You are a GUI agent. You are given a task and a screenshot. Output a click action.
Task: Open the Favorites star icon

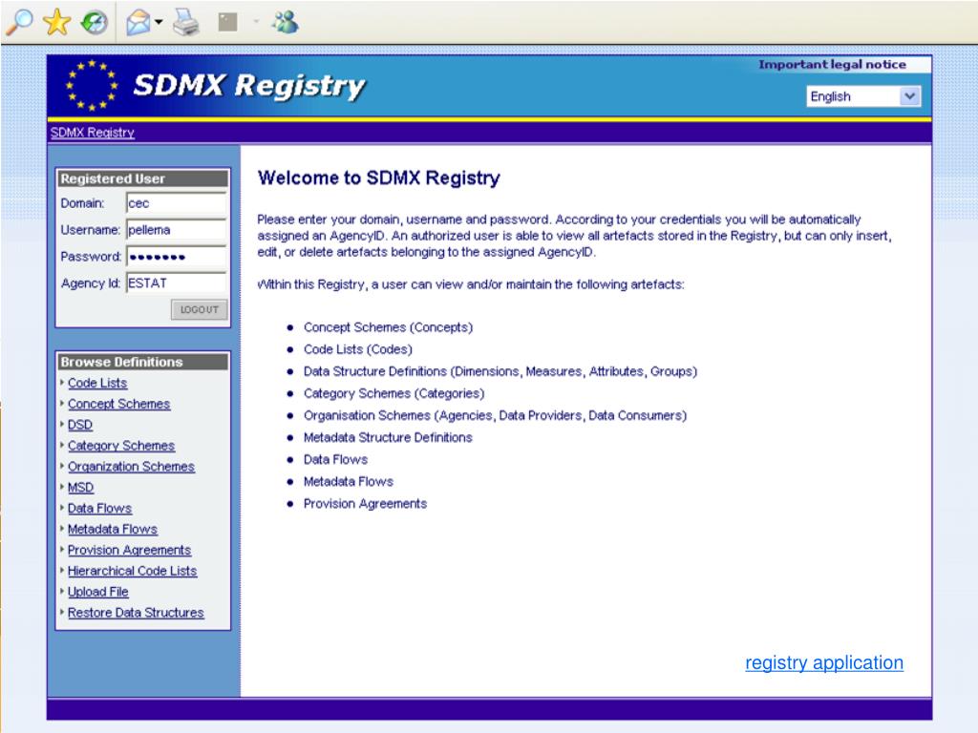[56, 22]
